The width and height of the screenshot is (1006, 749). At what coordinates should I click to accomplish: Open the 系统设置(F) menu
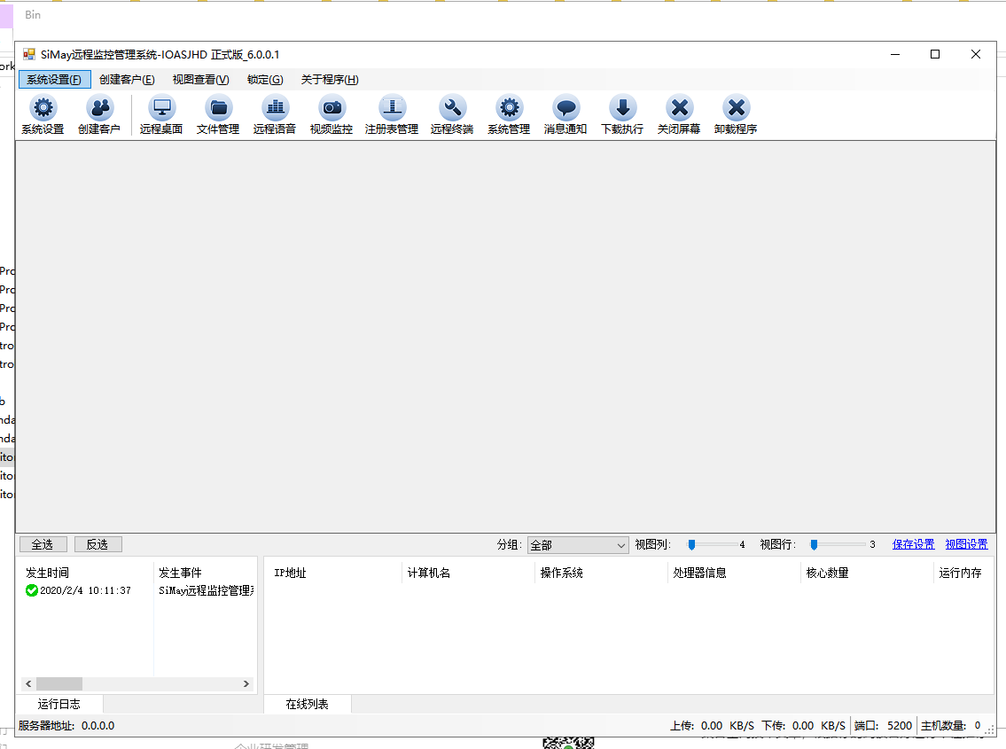[55, 80]
